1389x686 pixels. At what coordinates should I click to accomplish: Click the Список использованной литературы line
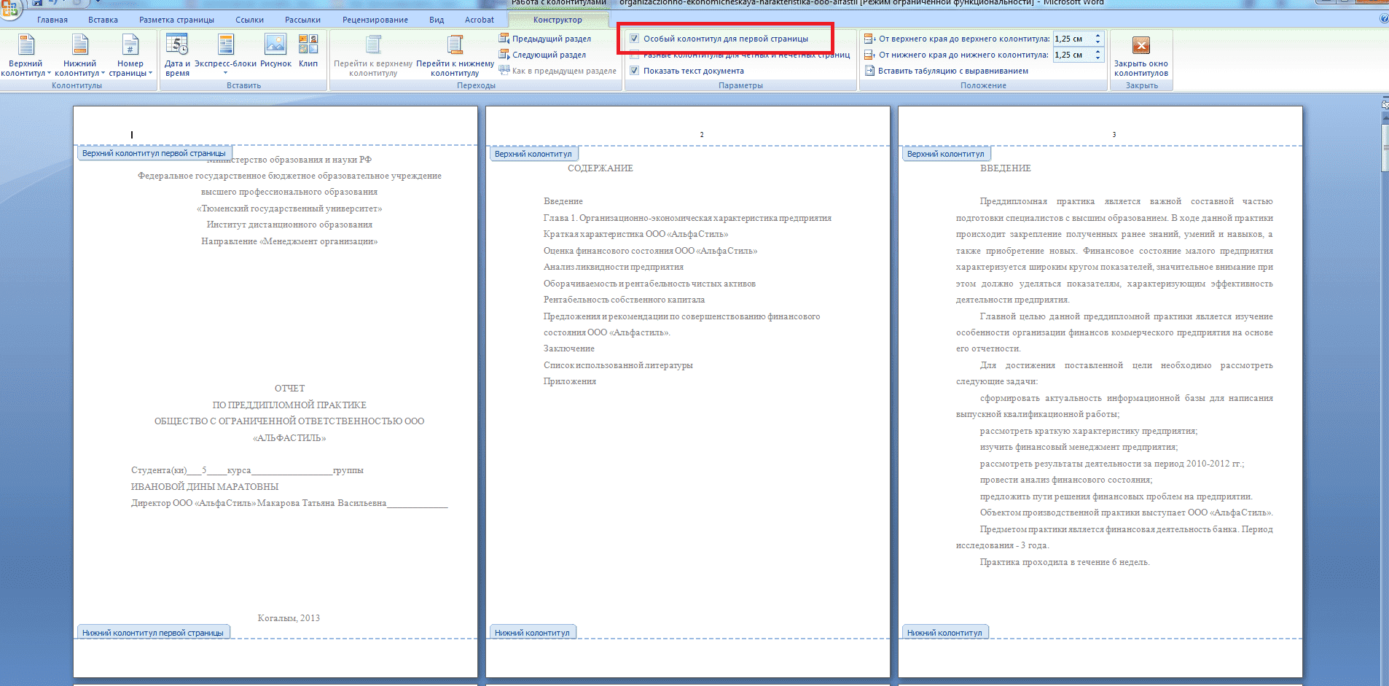(x=618, y=365)
